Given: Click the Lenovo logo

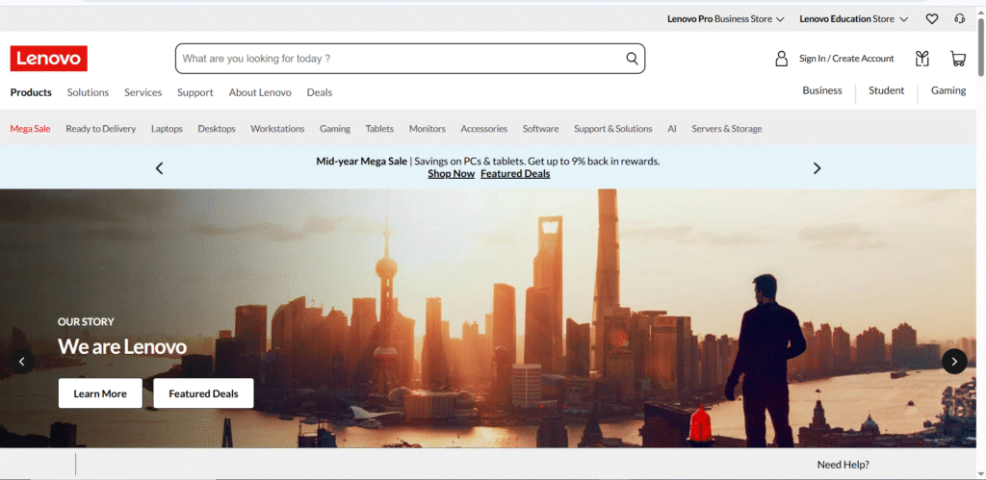Looking at the screenshot, I should (x=48, y=59).
